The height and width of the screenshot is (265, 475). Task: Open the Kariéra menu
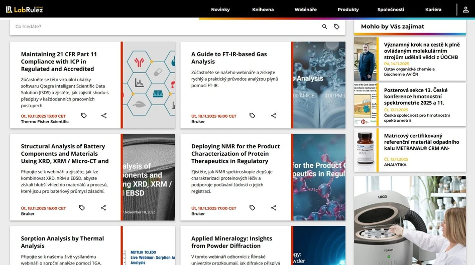pyautogui.click(x=433, y=10)
